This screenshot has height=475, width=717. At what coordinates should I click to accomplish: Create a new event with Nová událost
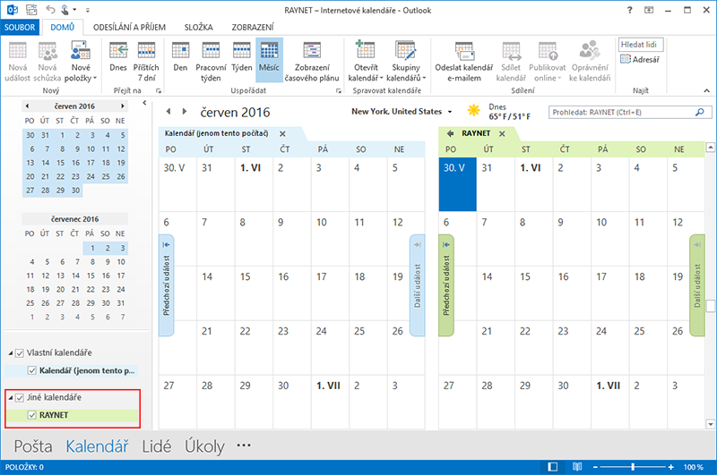point(17,61)
